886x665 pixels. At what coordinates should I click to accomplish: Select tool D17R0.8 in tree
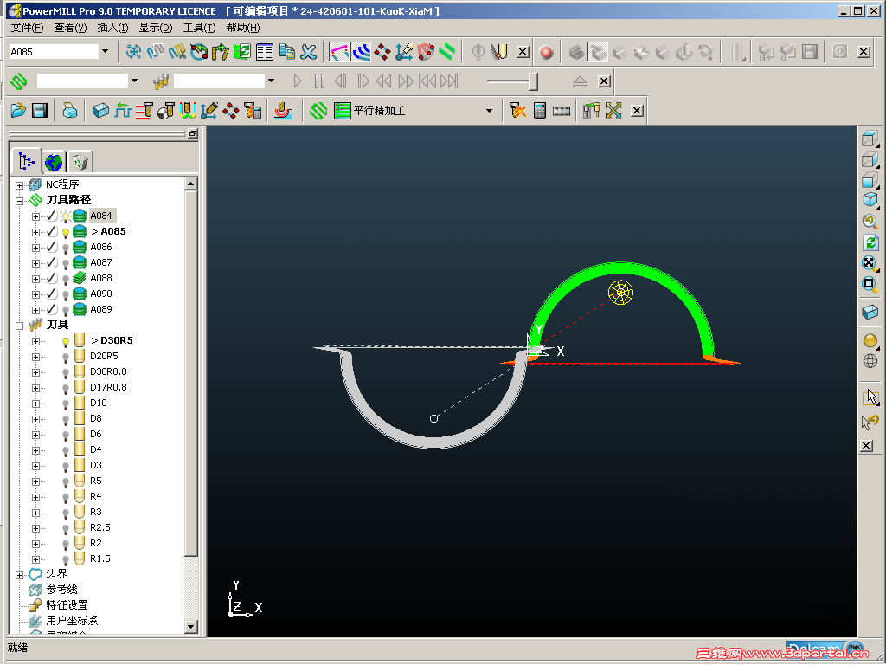[x=108, y=387]
